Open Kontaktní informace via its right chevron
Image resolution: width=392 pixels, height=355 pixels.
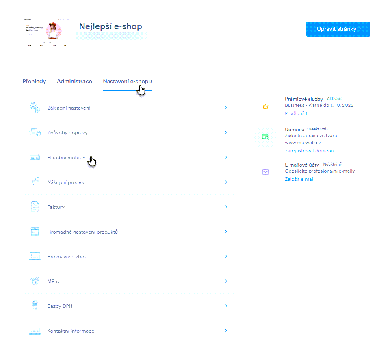226,331
